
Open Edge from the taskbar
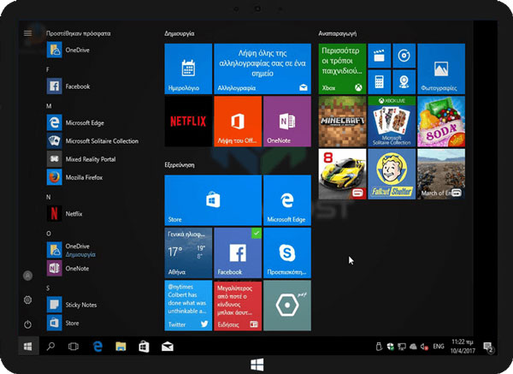[97, 346]
